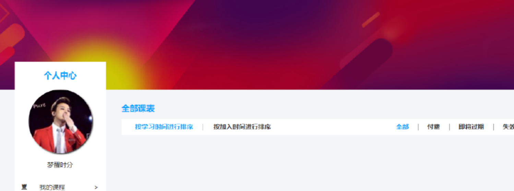Expand 我的课程 using the right chevron
Screen dimensions: 514x191
(96, 187)
